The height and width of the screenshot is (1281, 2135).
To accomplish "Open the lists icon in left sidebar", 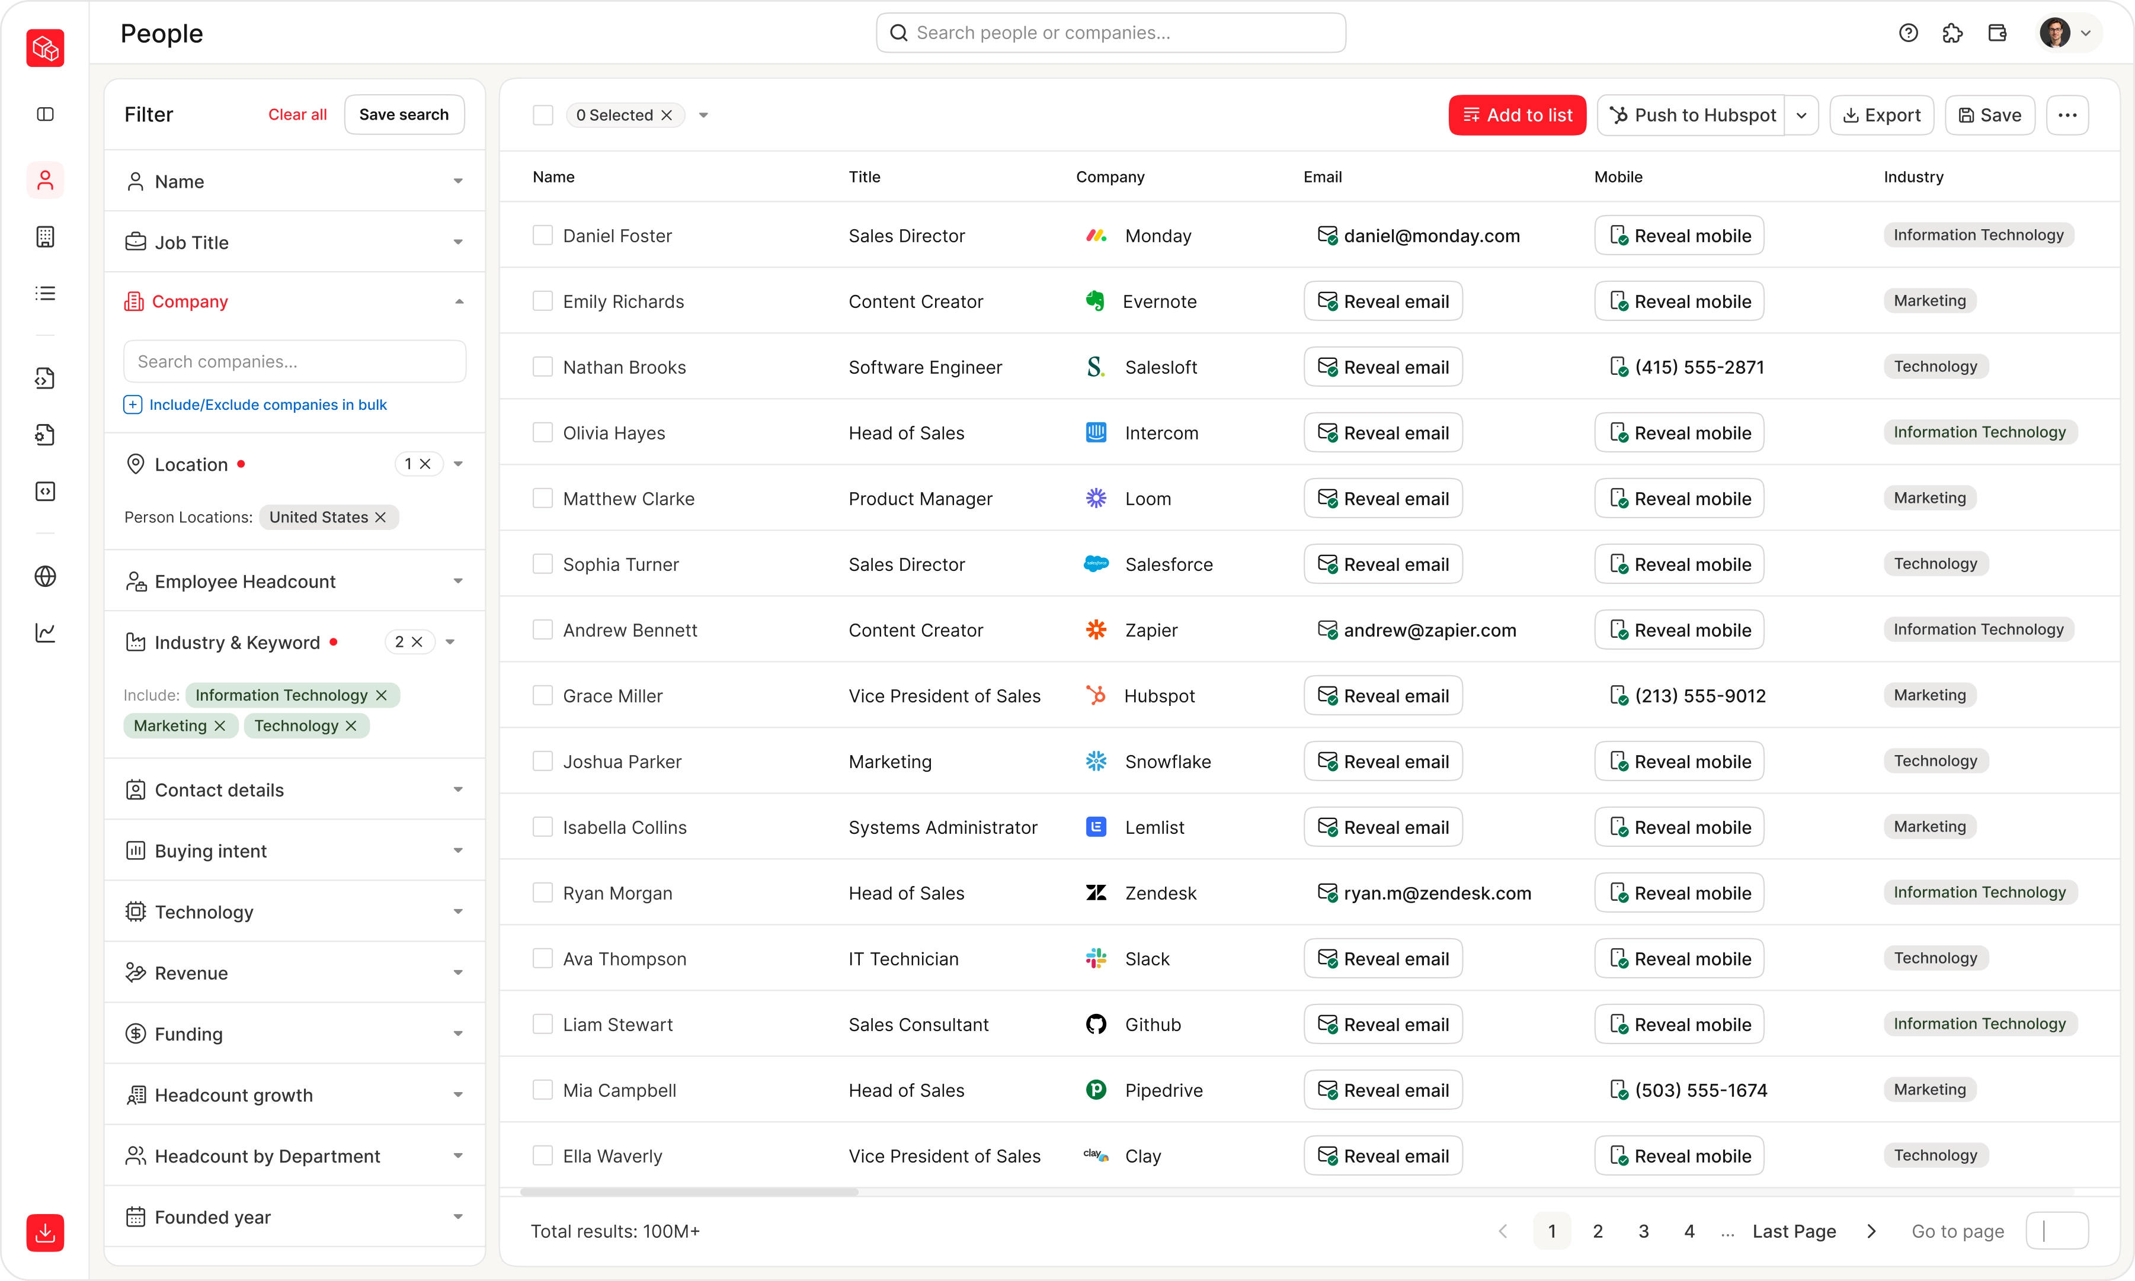I will tap(45, 294).
